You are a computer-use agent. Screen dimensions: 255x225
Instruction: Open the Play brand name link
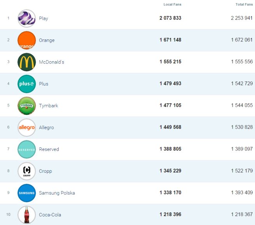44,18
